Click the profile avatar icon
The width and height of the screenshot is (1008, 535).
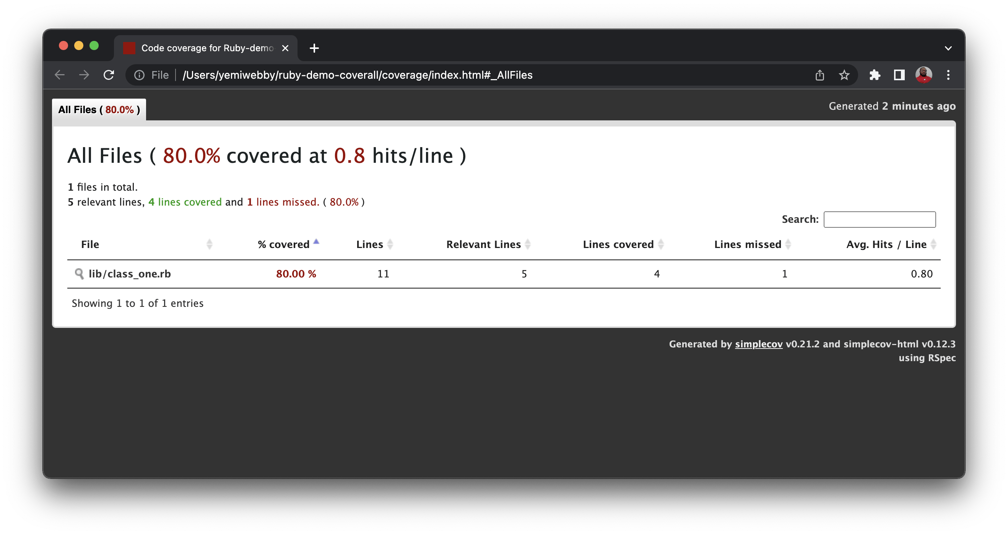(x=924, y=75)
